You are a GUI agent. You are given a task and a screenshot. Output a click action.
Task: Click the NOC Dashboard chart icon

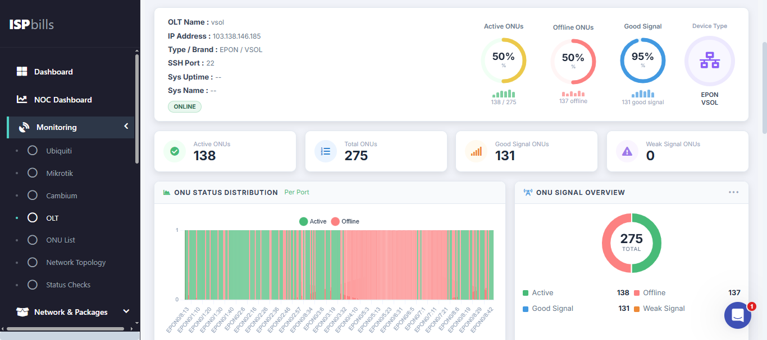(x=21, y=99)
